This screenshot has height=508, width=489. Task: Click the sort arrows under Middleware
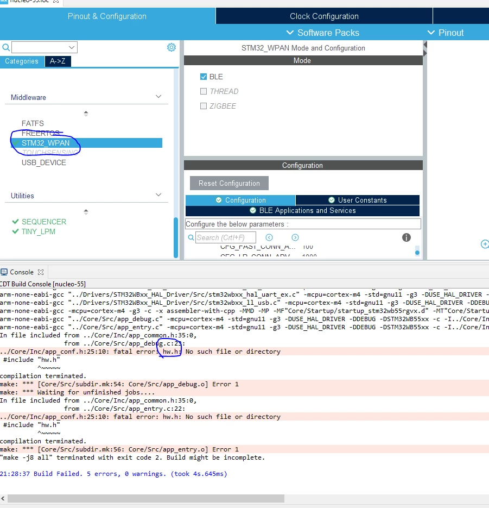(x=86, y=114)
